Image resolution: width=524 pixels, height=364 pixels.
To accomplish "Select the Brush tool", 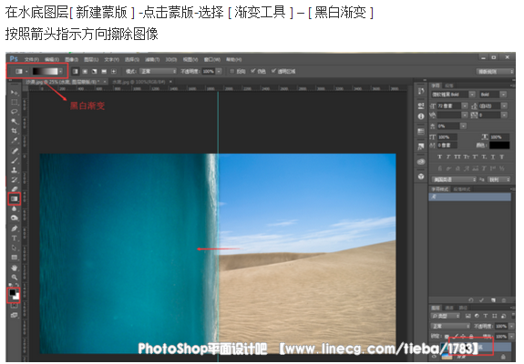I will tap(14, 160).
